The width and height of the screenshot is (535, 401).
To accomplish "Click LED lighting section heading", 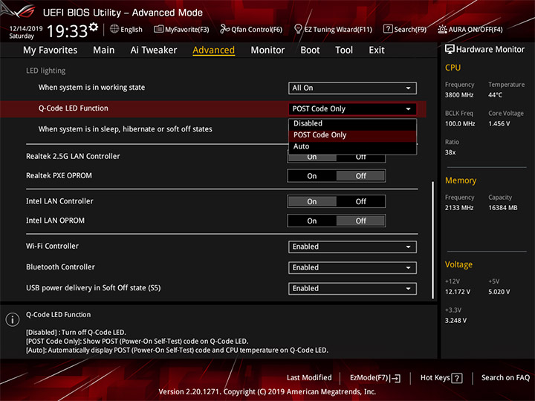I will [x=46, y=71].
